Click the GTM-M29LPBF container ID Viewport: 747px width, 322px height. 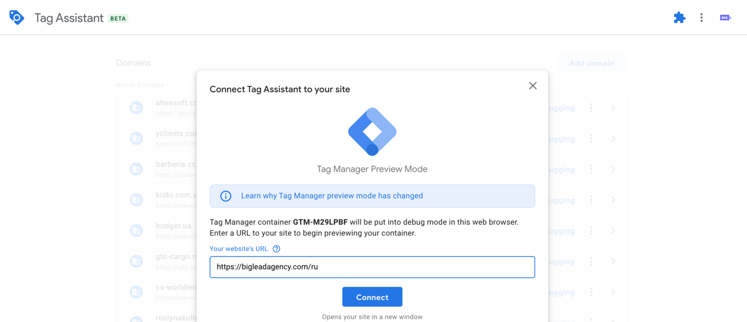point(320,222)
